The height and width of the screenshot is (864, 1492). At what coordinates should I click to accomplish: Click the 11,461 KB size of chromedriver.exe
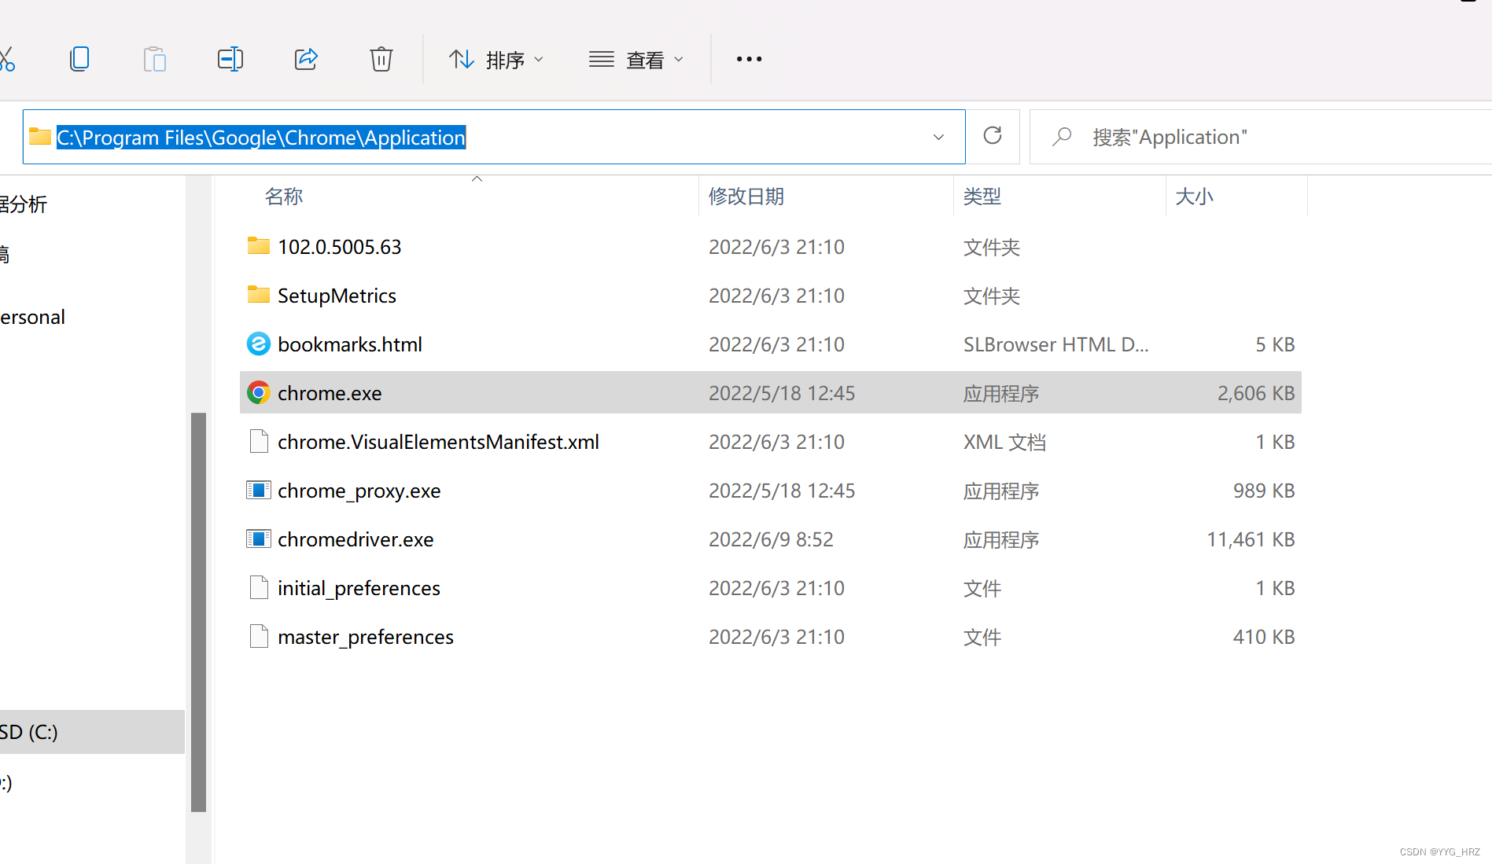click(x=1251, y=539)
